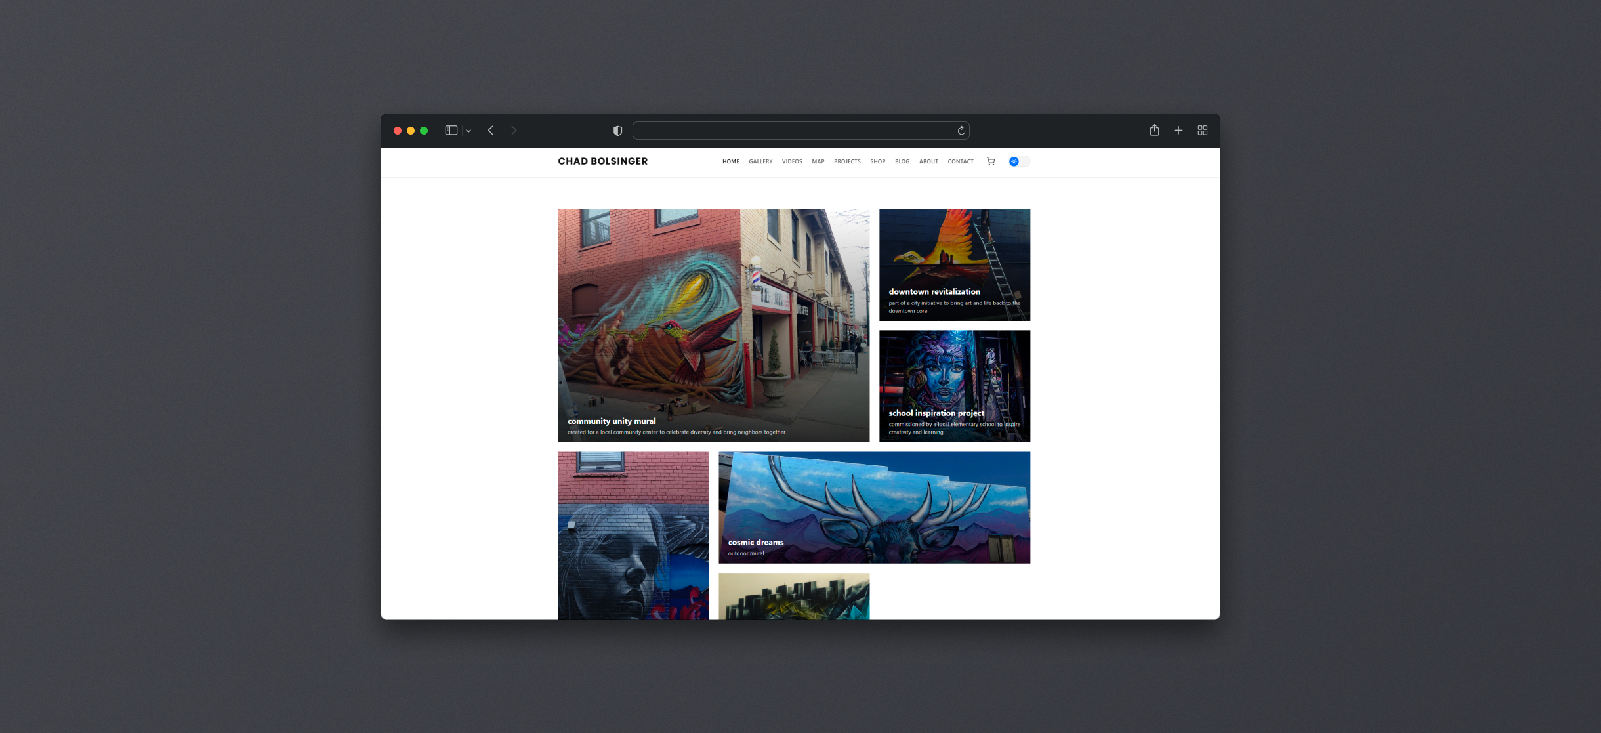This screenshot has height=733, width=1601.
Task: Click the browser address bar
Action: coord(787,130)
